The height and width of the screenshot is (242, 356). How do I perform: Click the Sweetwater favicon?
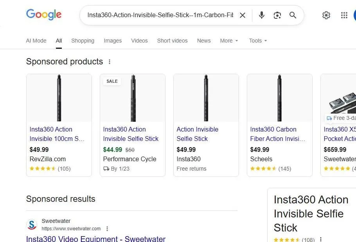click(32, 224)
